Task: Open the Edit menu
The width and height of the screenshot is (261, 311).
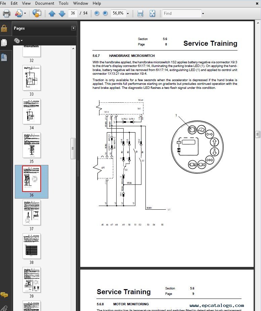Action: pos(14,3)
